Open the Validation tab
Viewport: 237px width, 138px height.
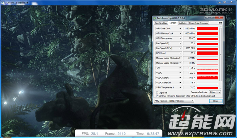(x=183, y=23)
